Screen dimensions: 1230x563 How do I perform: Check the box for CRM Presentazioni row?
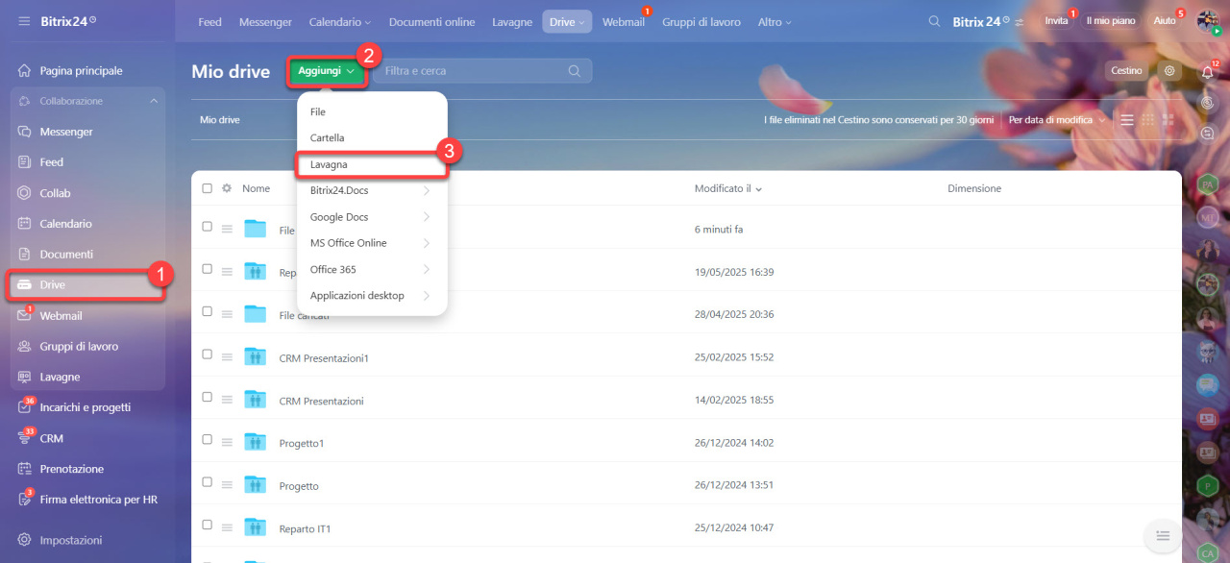pos(207,397)
